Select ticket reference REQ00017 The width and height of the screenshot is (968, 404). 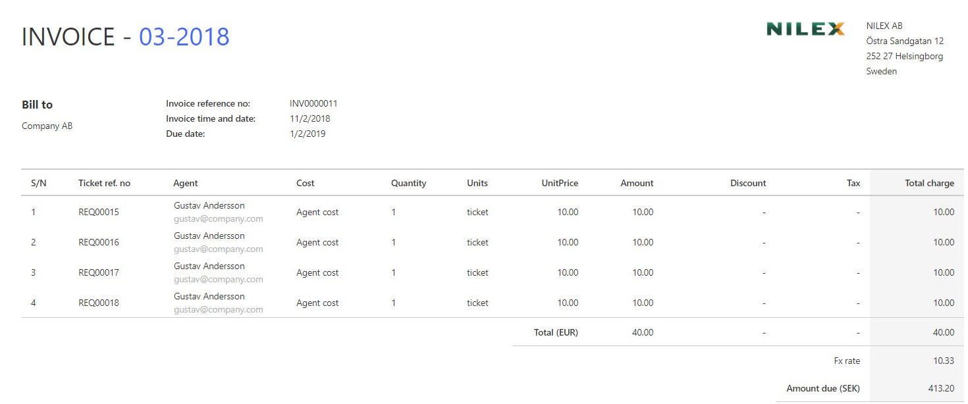[x=99, y=272]
